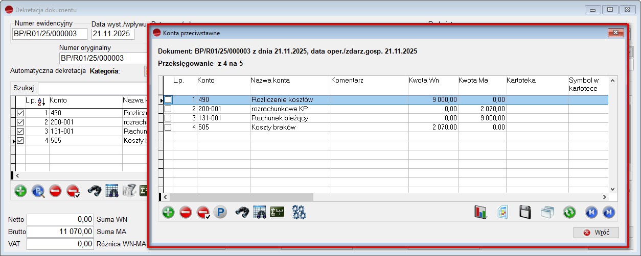The width and height of the screenshot is (641, 256).
Task: Click the bar chart icon in dialog toolbar
Action: coord(481,212)
